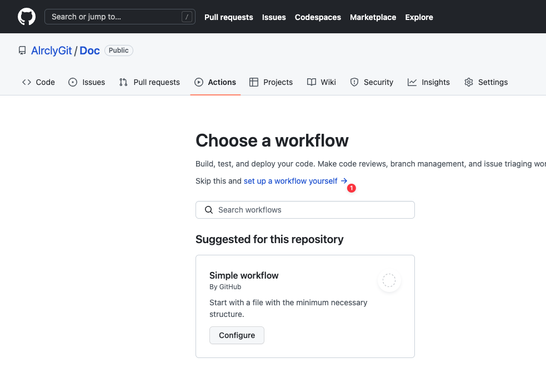Open the Code tab
Viewport: 546px width, 373px height.
coord(38,82)
